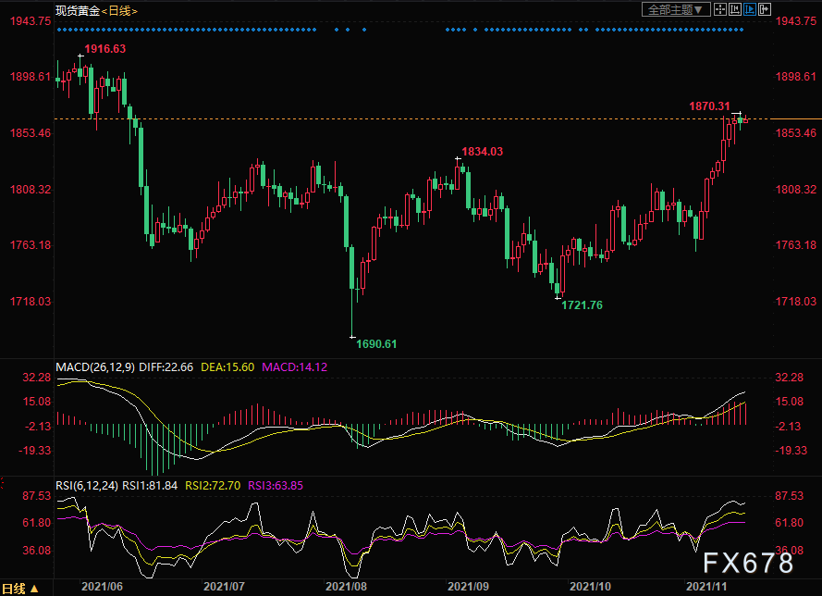
Task: Click the small red marker at left edge
Action: 2,483
